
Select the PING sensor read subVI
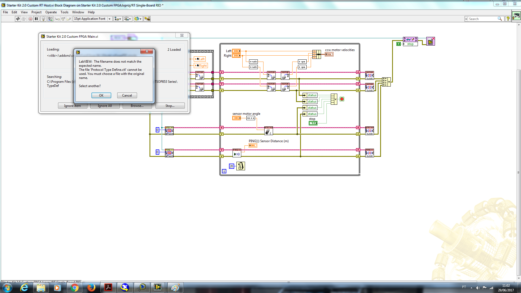(237, 153)
